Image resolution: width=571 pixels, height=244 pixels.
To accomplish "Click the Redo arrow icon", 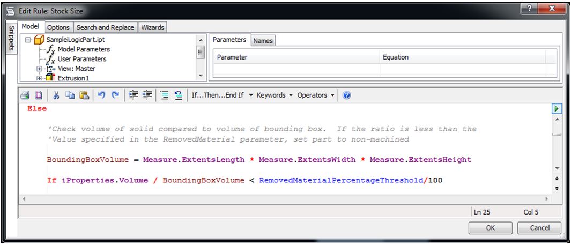I will (115, 95).
